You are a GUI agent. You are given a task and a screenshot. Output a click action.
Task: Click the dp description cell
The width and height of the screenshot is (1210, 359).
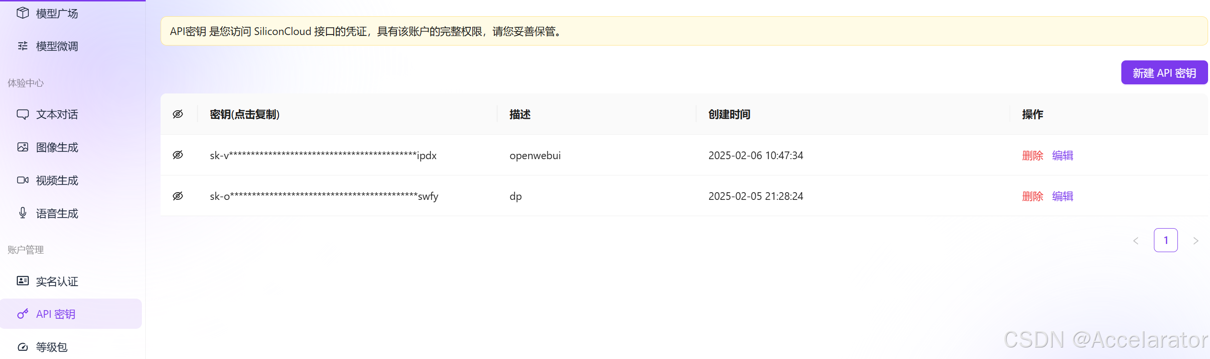click(x=516, y=197)
